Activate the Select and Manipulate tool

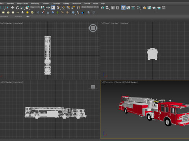(48, 8)
